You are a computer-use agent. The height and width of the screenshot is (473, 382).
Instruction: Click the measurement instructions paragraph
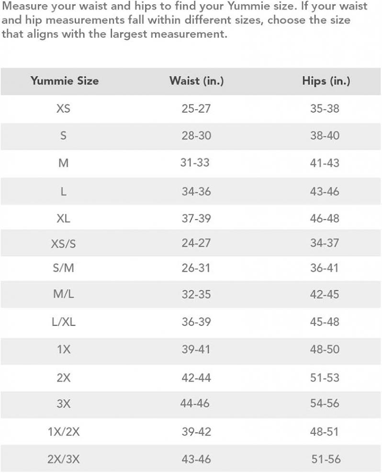click(x=184, y=20)
